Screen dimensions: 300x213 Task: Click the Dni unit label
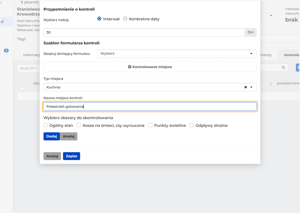(x=250, y=32)
